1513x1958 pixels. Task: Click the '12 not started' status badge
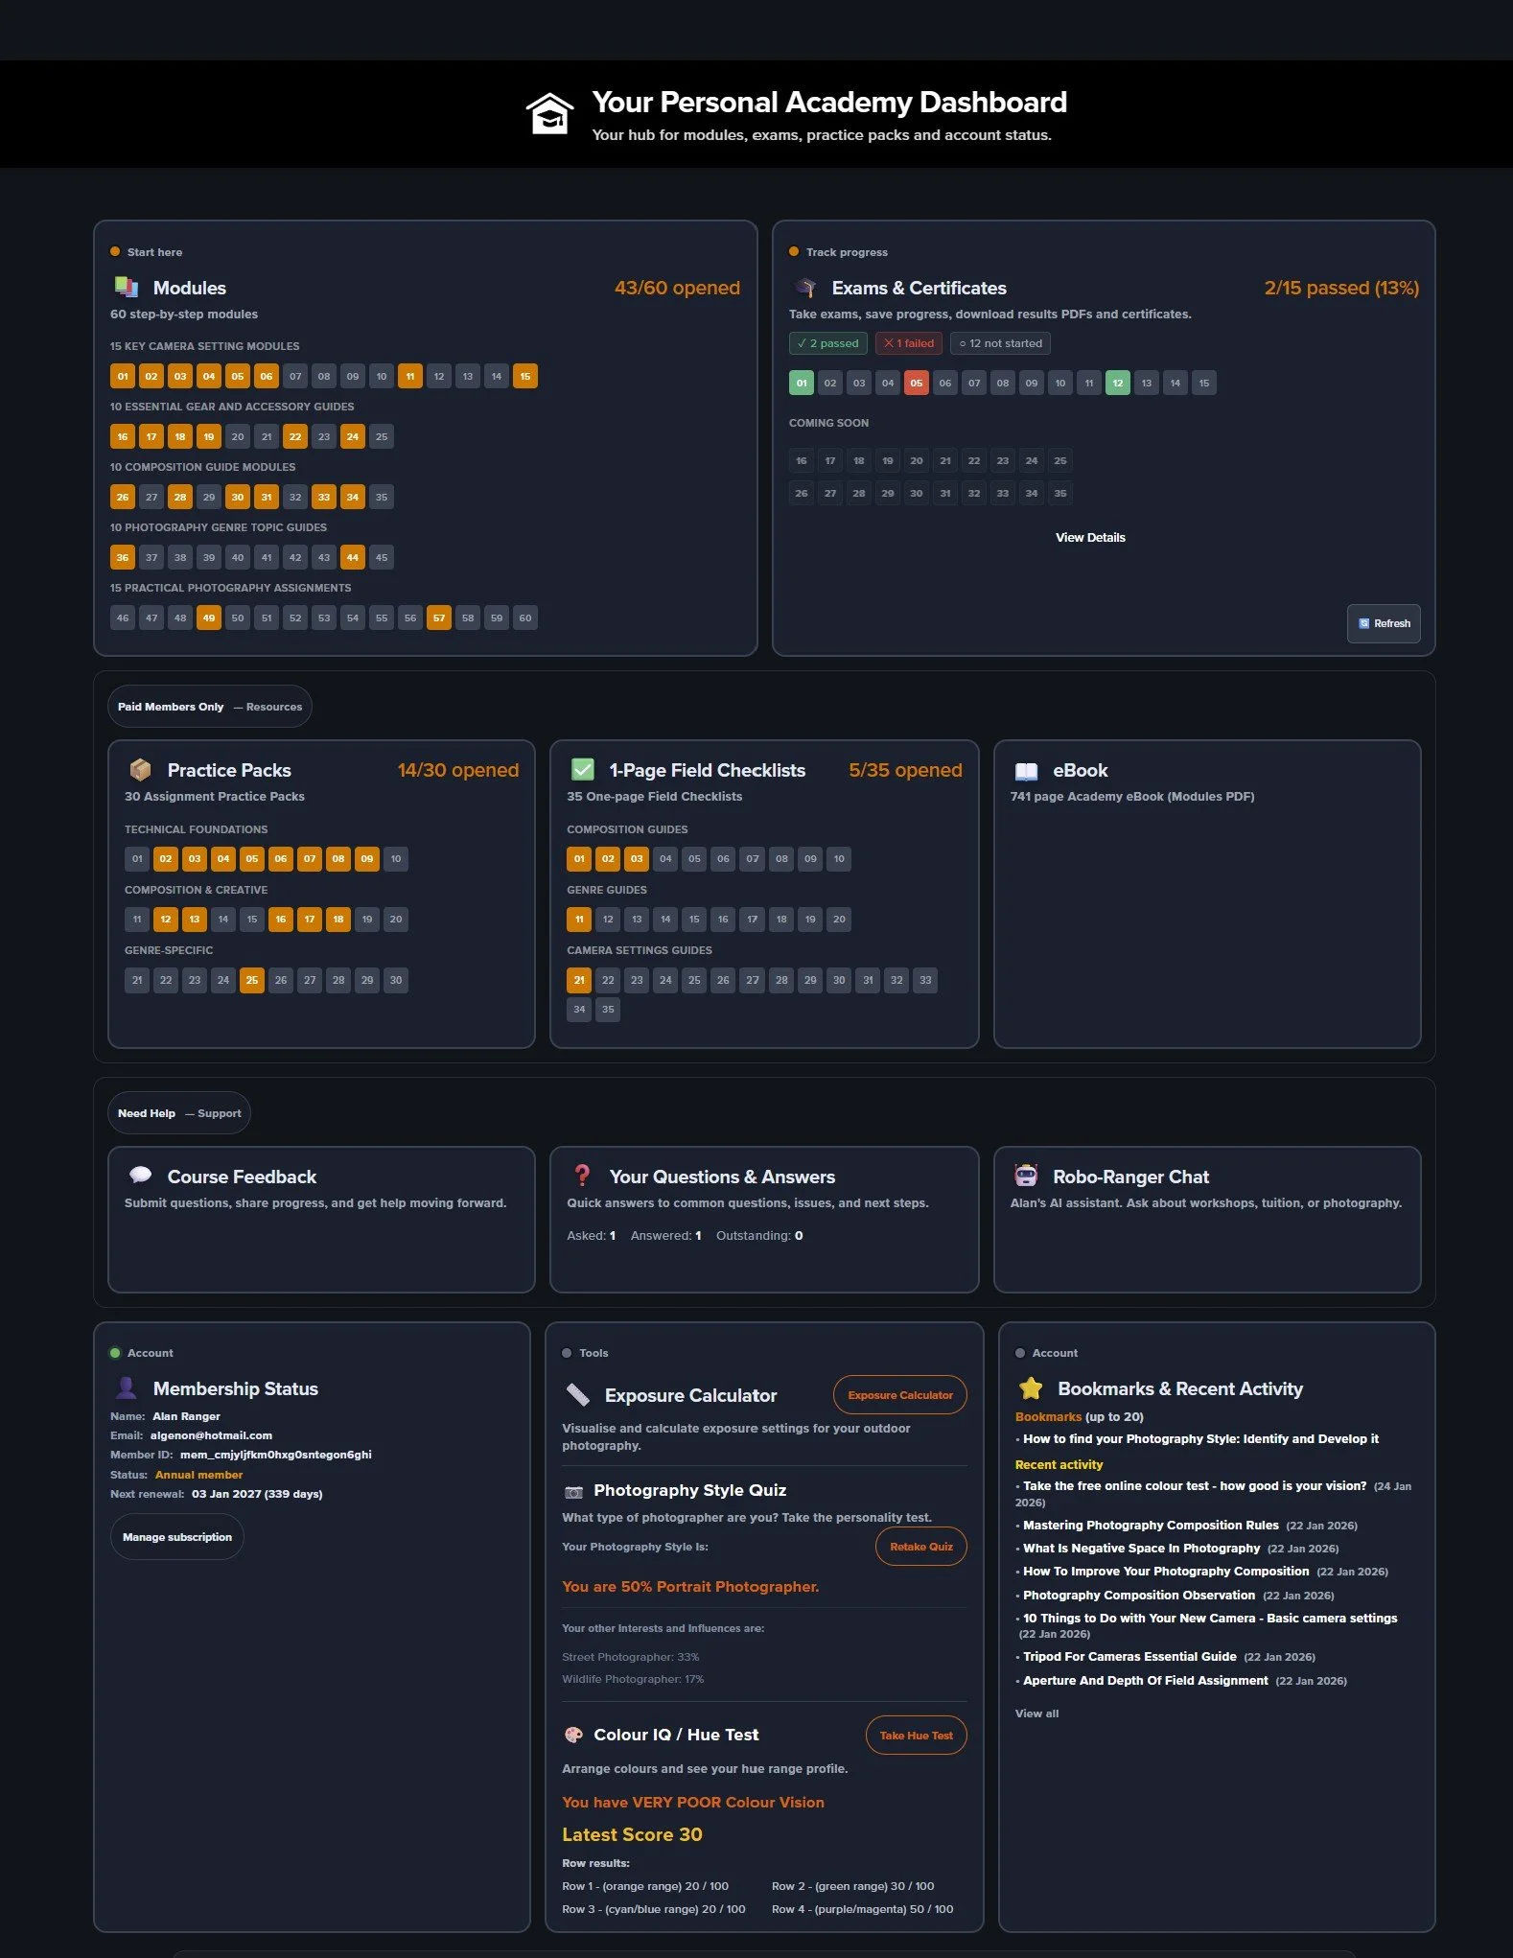coord(1001,343)
